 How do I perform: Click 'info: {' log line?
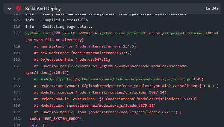pyautogui.click(x=37, y=125)
